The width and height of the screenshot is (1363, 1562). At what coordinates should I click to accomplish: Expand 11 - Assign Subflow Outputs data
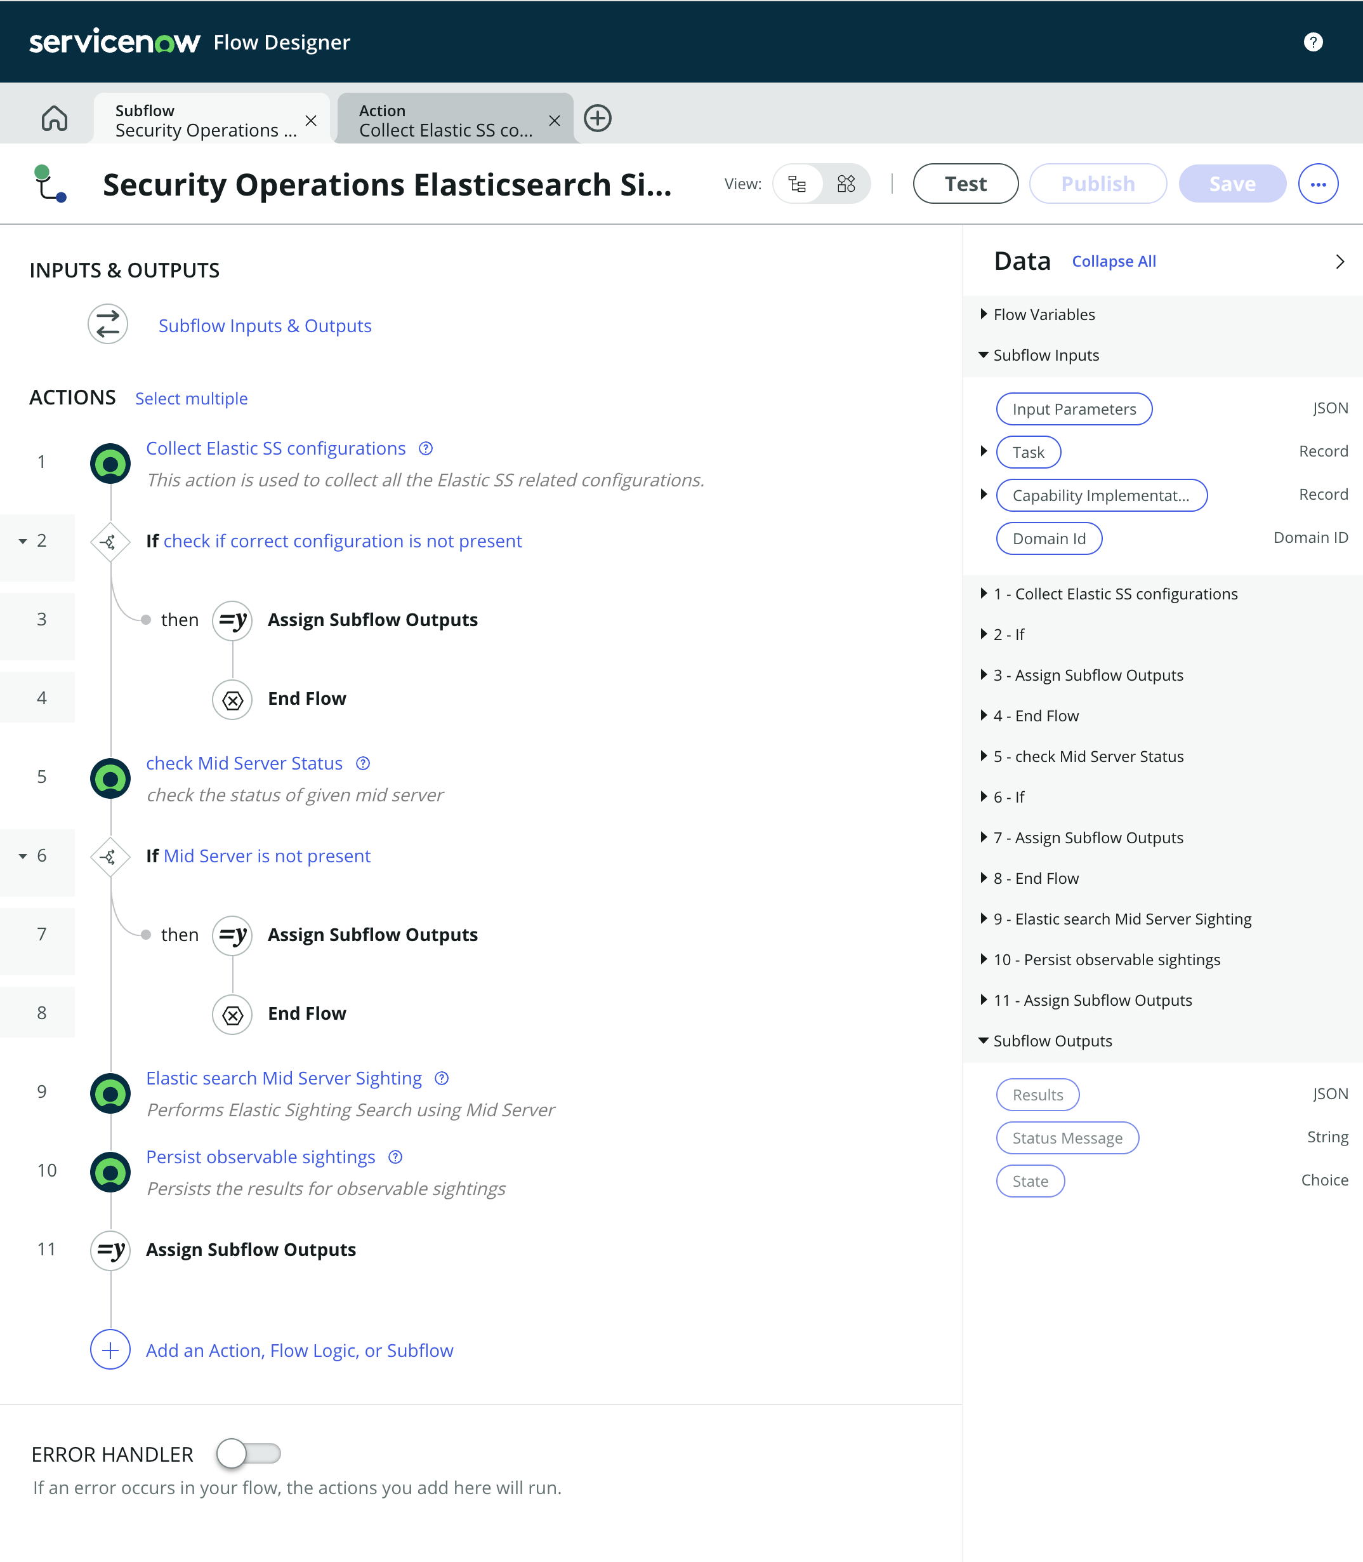point(984,1000)
